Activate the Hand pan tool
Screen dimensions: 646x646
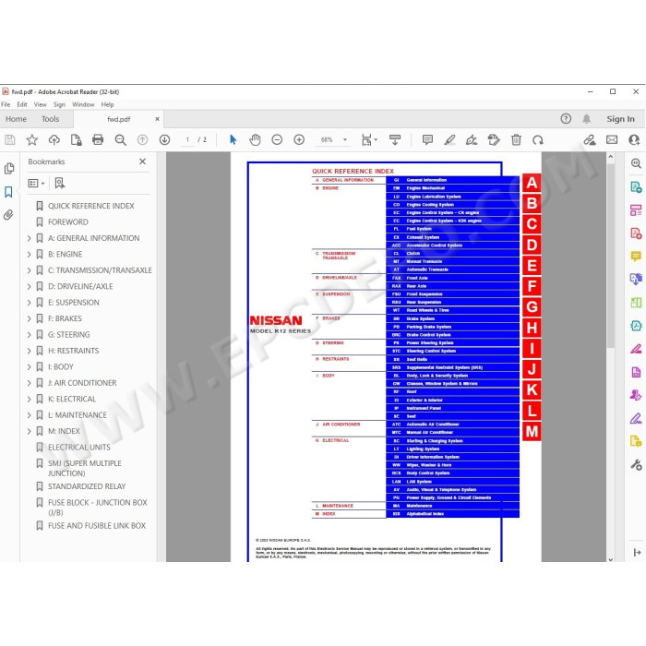(255, 140)
